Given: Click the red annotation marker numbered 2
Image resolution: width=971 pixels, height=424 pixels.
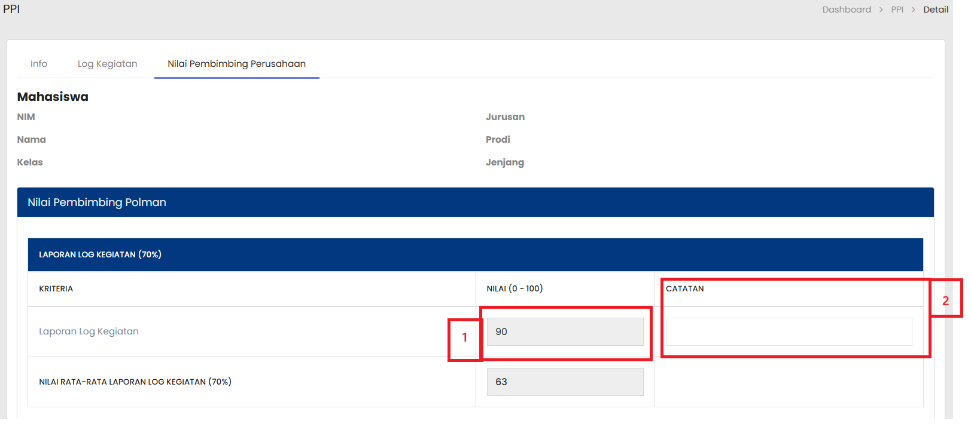Looking at the screenshot, I should (945, 301).
